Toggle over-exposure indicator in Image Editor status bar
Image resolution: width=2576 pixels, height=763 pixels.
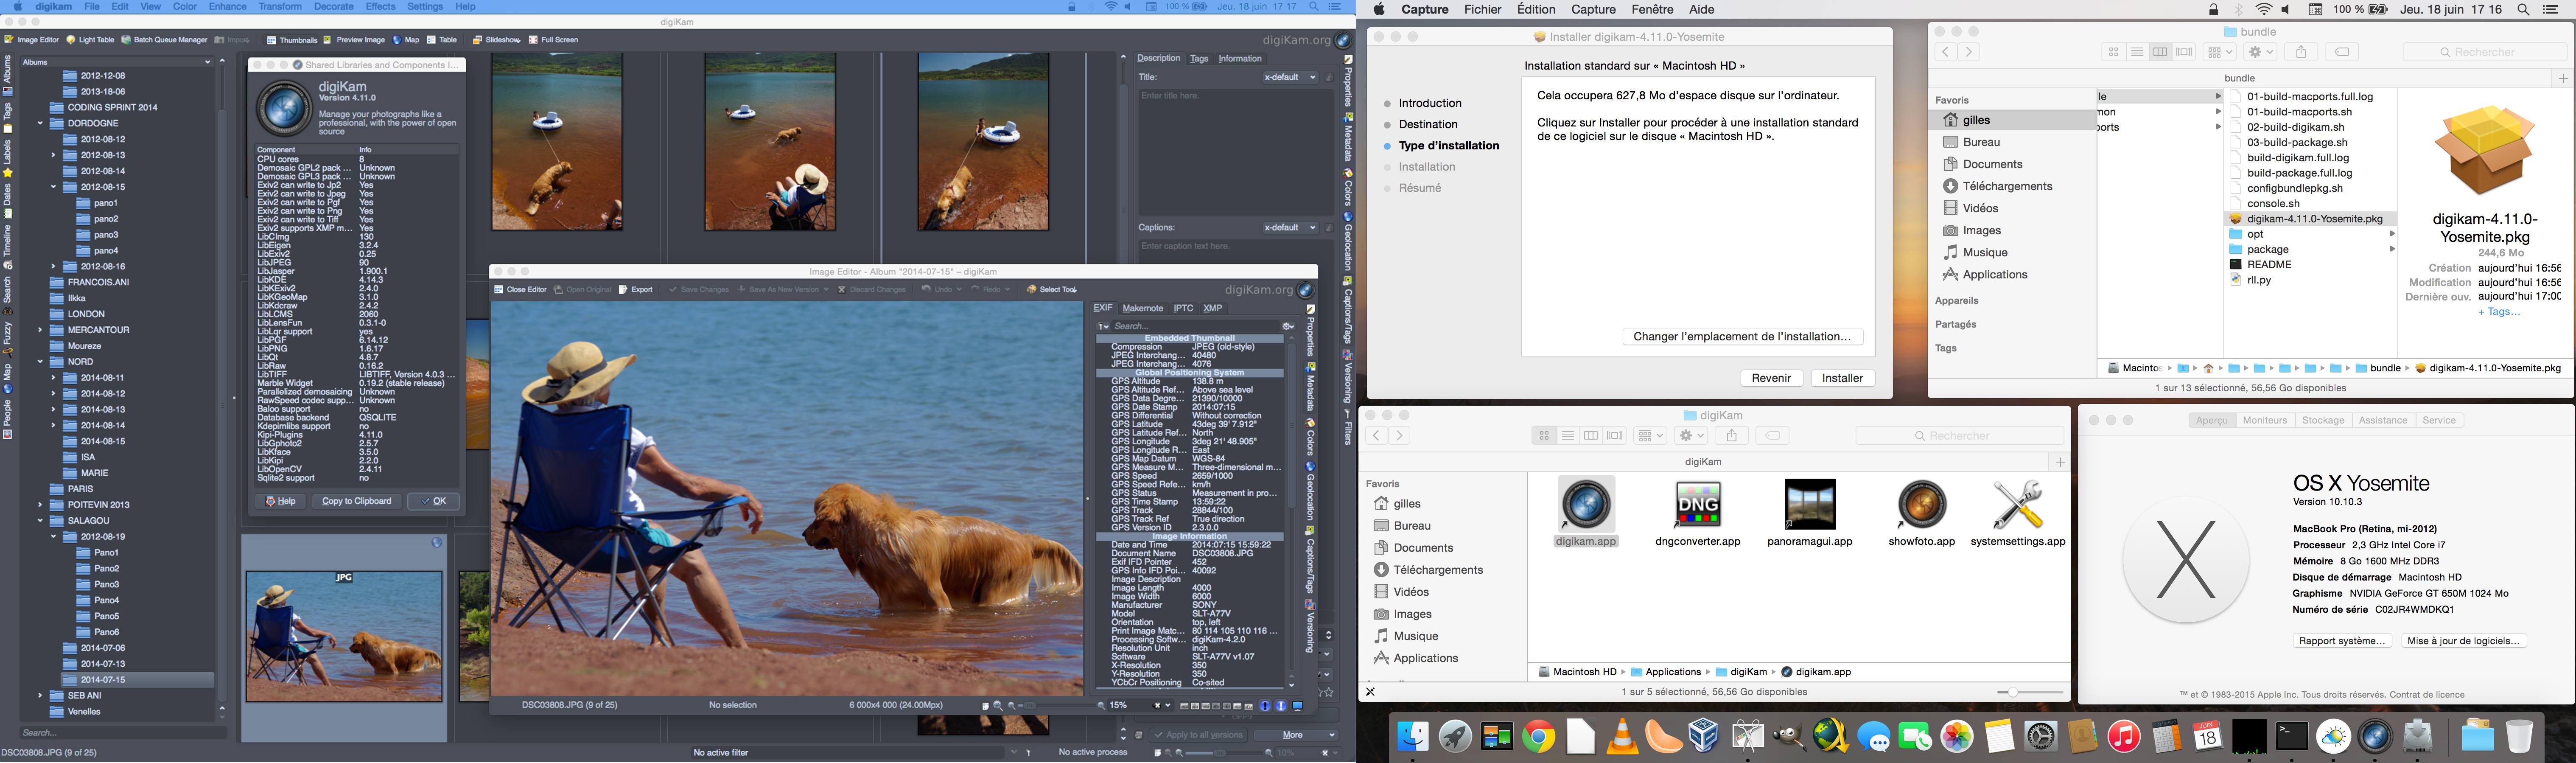[1281, 706]
